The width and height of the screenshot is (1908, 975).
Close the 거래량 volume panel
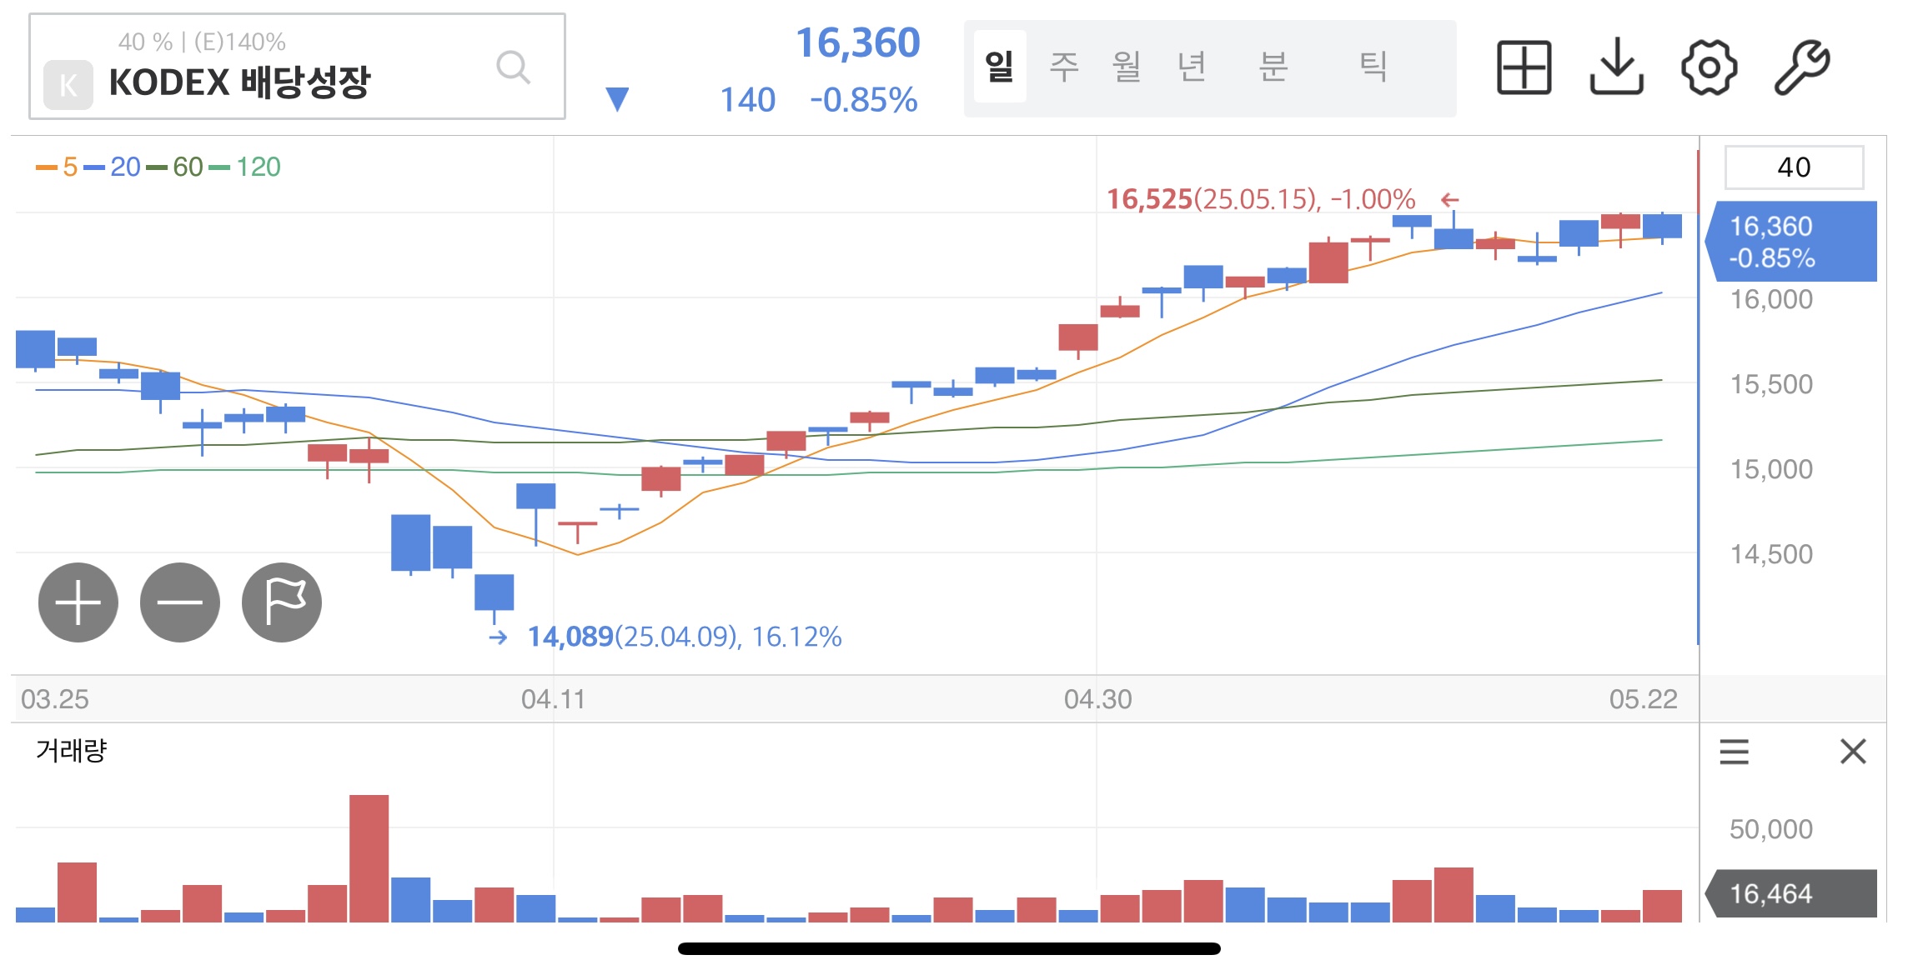pos(1853,752)
